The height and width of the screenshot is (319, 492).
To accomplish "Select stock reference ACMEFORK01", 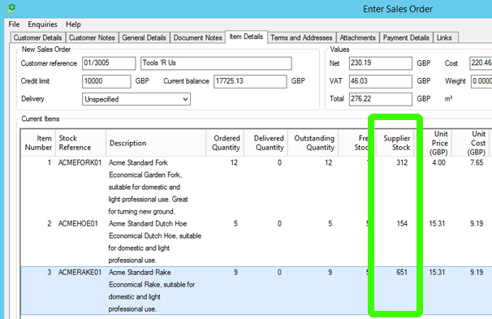I will [x=80, y=163].
